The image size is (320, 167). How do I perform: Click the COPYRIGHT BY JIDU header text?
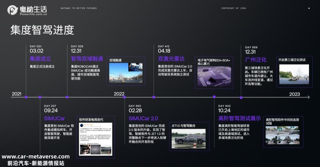click(x=234, y=8)
